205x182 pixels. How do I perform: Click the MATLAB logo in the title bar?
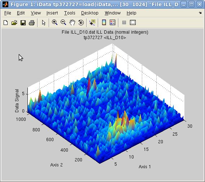click(x=5, y=4)
